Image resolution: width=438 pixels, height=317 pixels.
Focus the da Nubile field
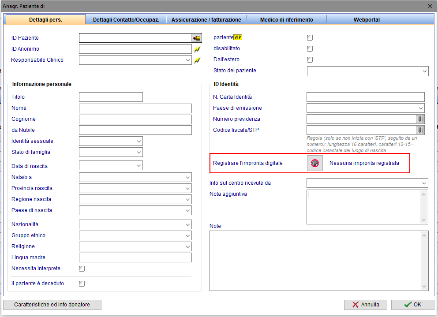[135, 130]
